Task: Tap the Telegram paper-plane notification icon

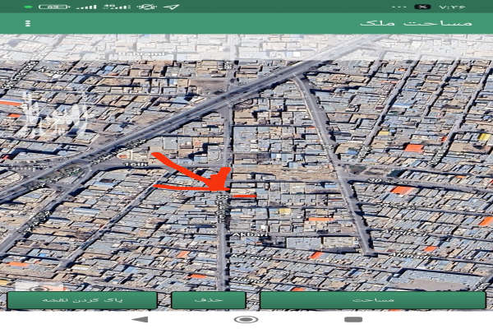Action: pos(171,7)
